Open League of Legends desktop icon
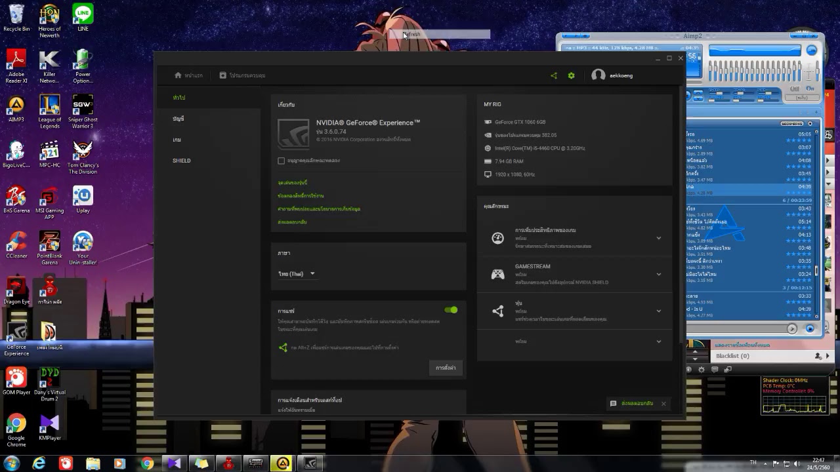 [49, 111]
